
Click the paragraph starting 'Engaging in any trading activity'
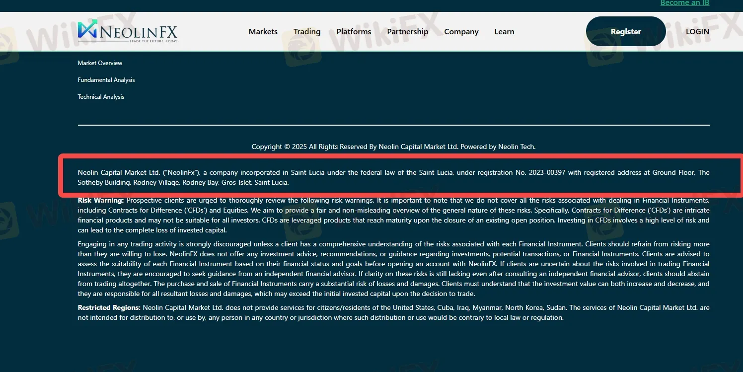coord(393,269)
